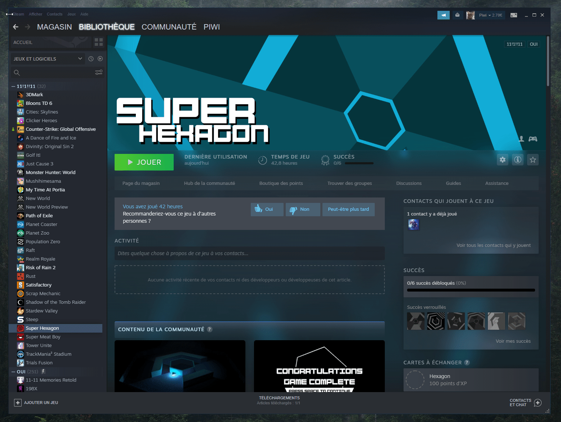The height and width of the screenshot is (422, 561).
Task: Open Assistance link
Action: pyautogui.click(x=497, y=183)
